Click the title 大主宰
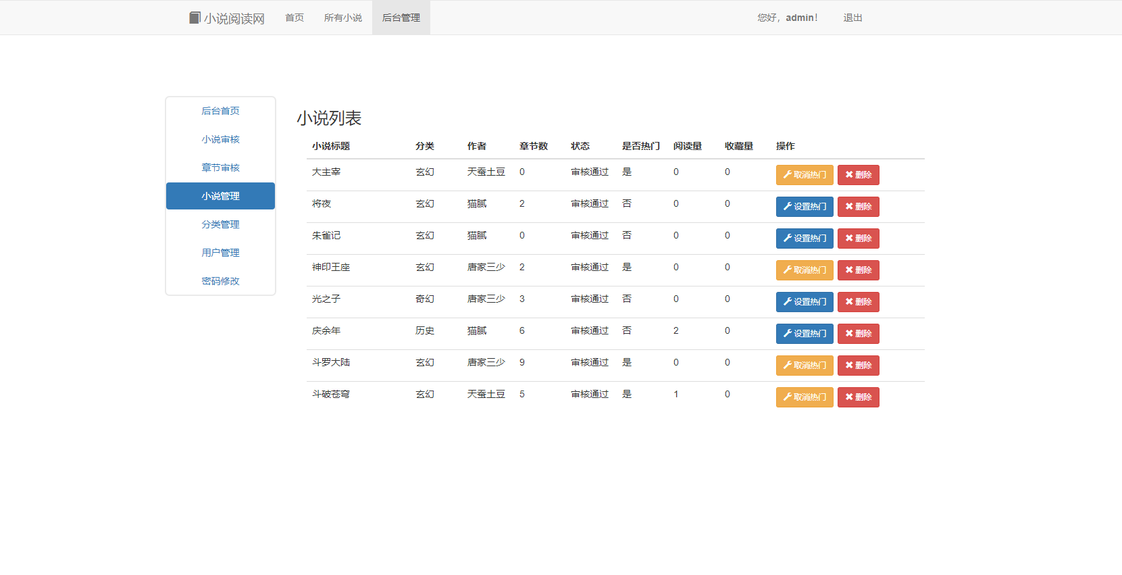This screenshot has width=1122, height=575. click(x=326, y=172)
